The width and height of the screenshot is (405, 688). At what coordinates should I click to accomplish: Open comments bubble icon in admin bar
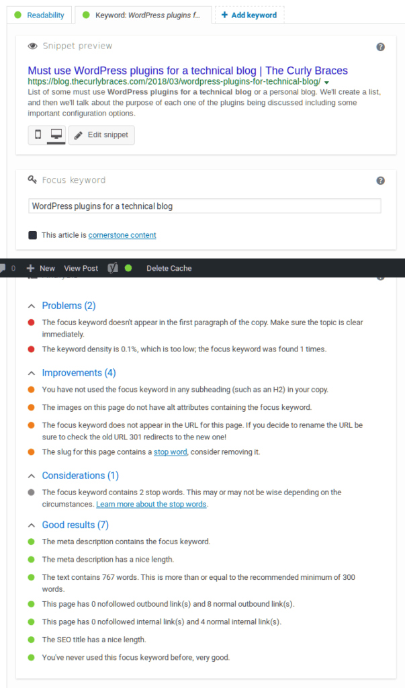[x=3, y=268]
